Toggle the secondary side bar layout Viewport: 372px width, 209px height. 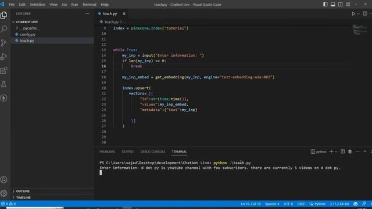coord(340,5)
